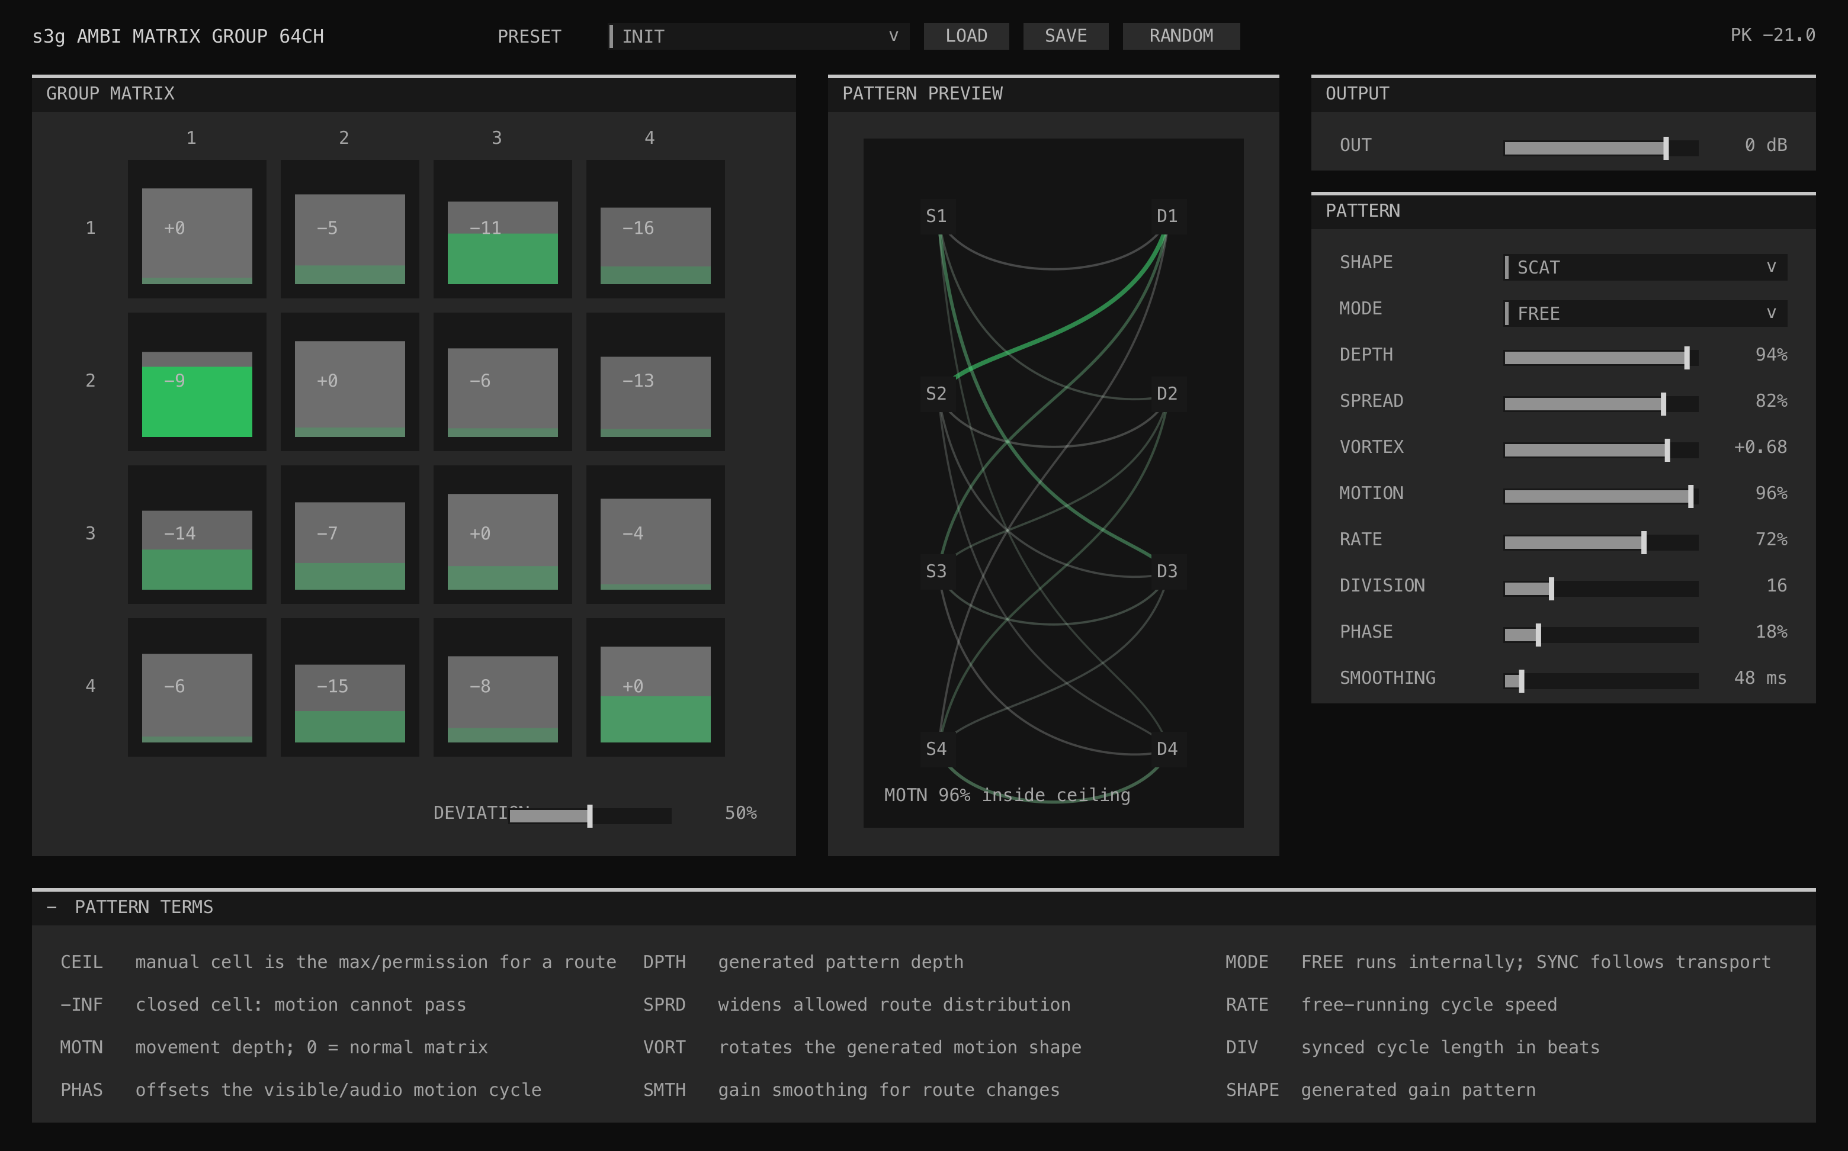Select matrix cell row 1 column 3 (-11)
1848x1151 pixels.
tap(502, 229)
